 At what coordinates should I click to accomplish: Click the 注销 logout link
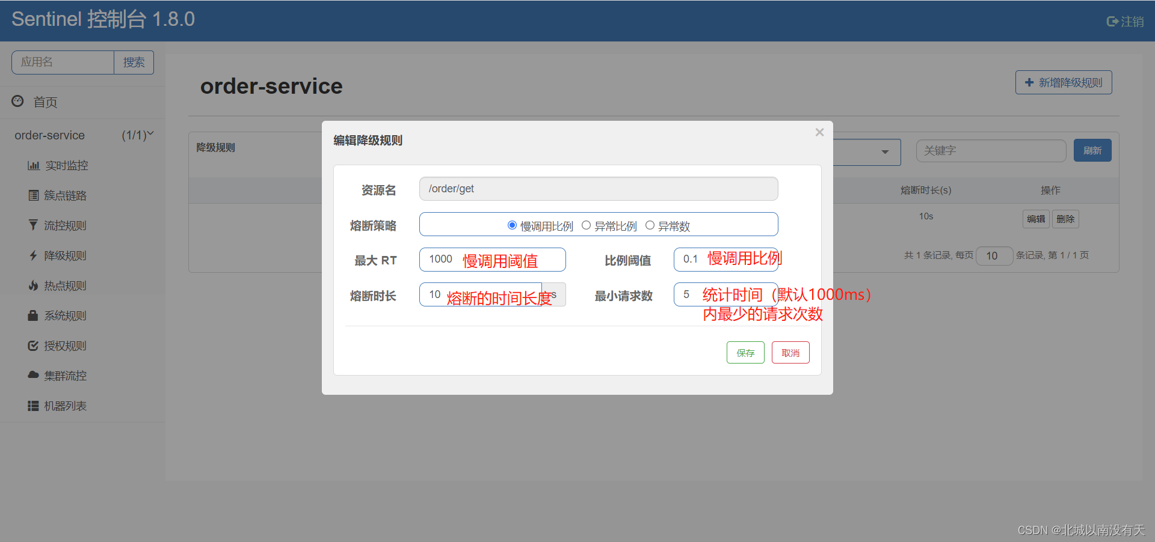click(1132, 22)
